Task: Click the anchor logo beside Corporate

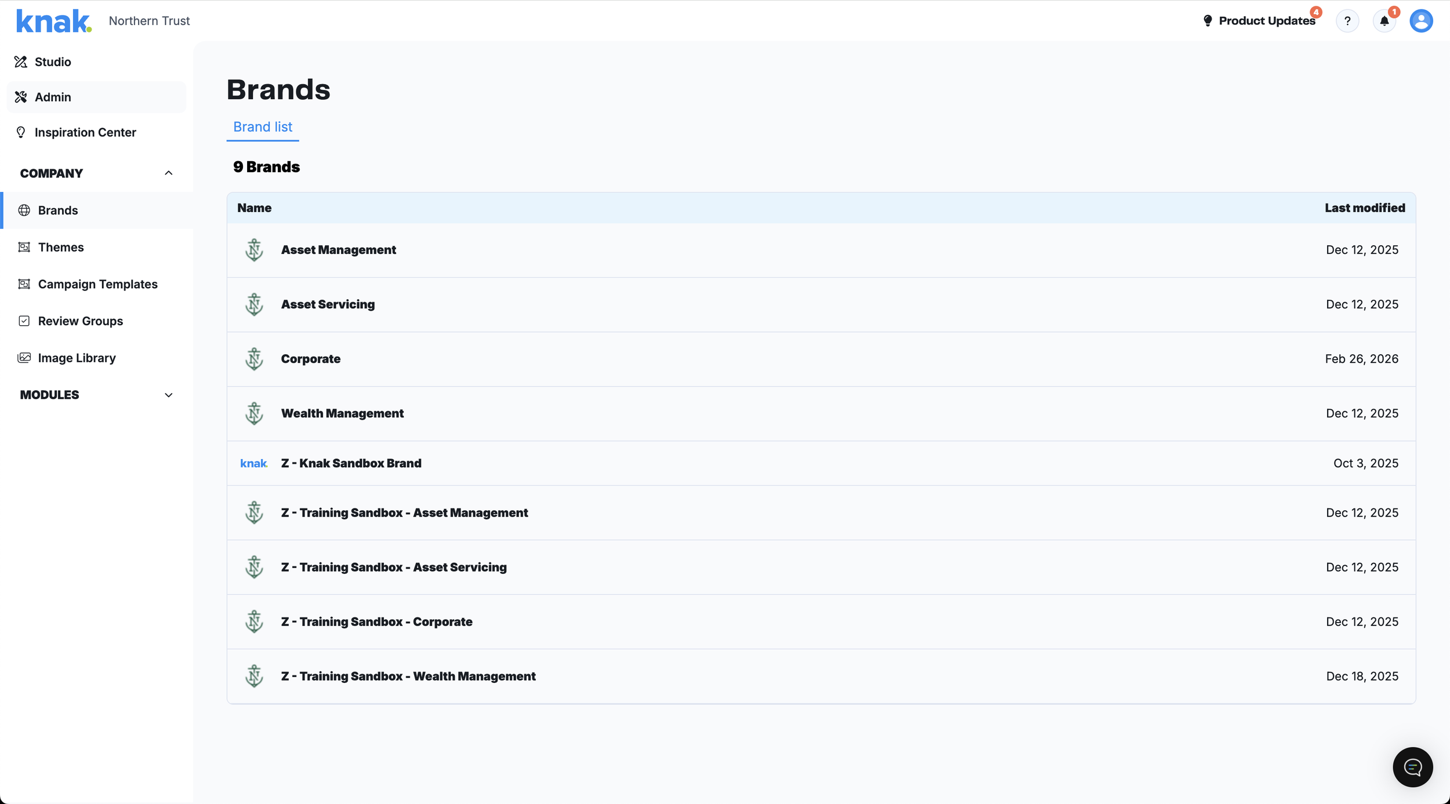Action: 254,359
